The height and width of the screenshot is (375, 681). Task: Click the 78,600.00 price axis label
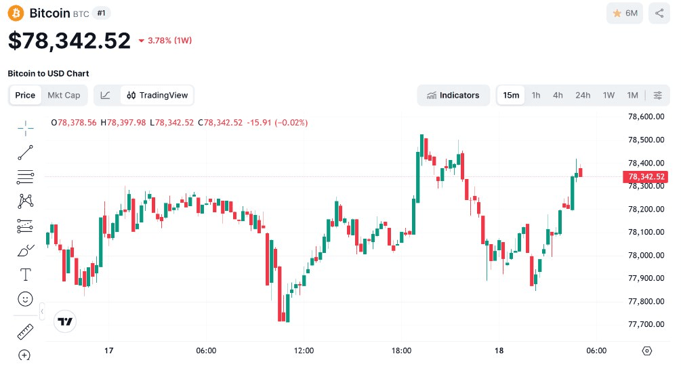click(646, 117)
